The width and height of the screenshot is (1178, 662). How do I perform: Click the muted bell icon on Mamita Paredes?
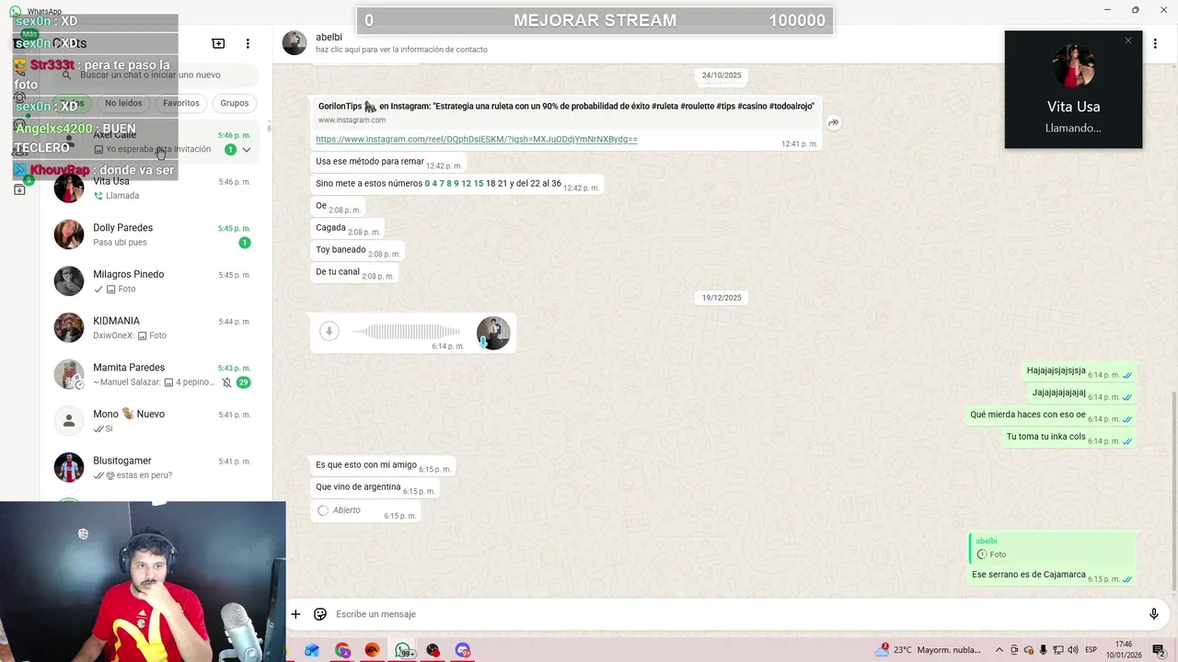pos(226,382)
